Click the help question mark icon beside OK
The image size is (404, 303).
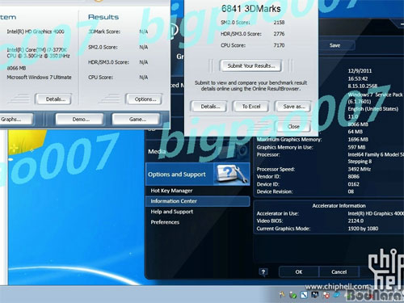coord(263,272)
